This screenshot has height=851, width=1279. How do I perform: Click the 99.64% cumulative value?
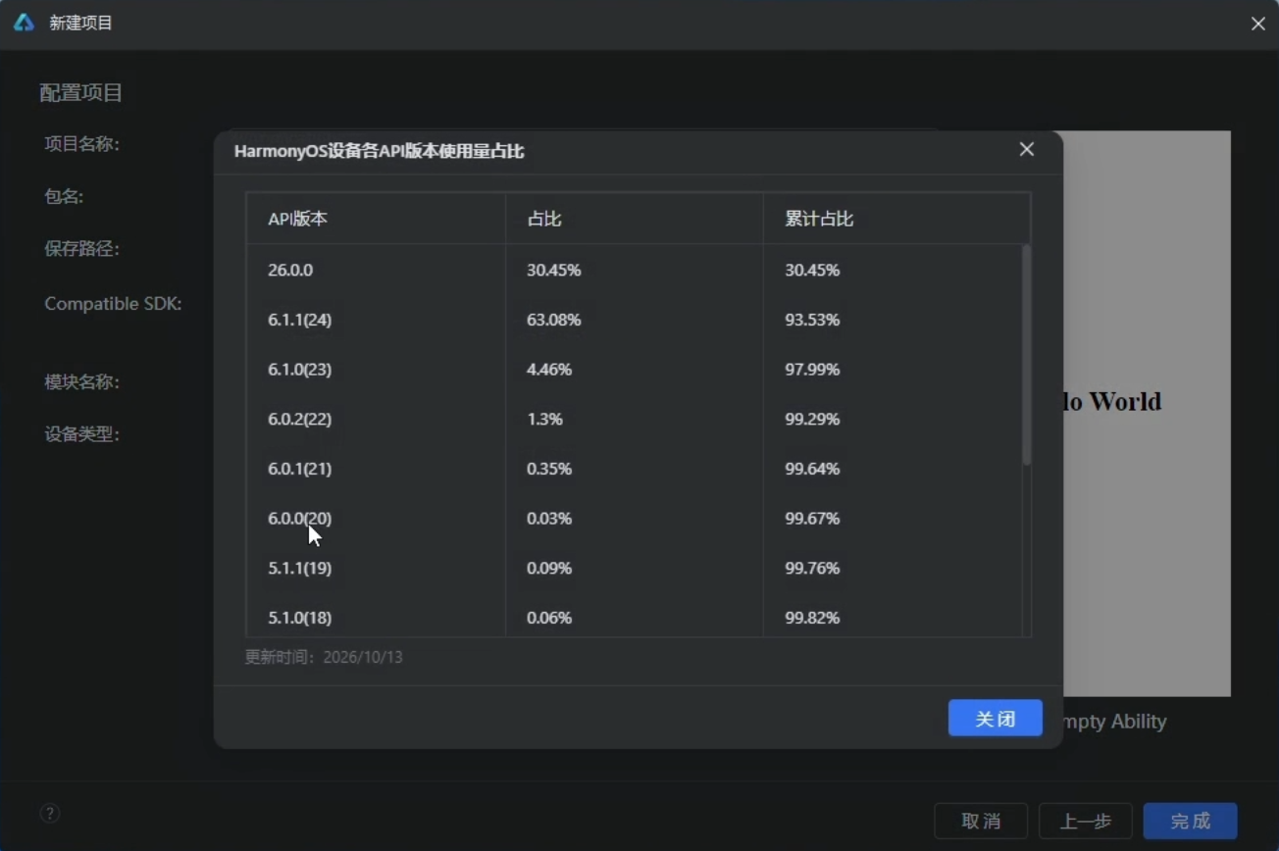point(812,469)
